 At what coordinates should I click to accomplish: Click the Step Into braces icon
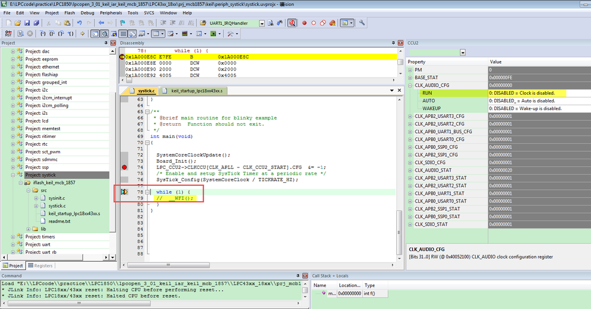tap(43, 34)
